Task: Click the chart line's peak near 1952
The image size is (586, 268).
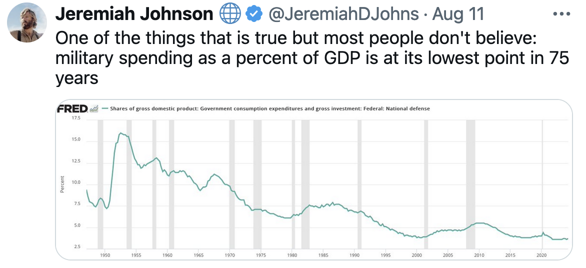Action: point(120,133)
